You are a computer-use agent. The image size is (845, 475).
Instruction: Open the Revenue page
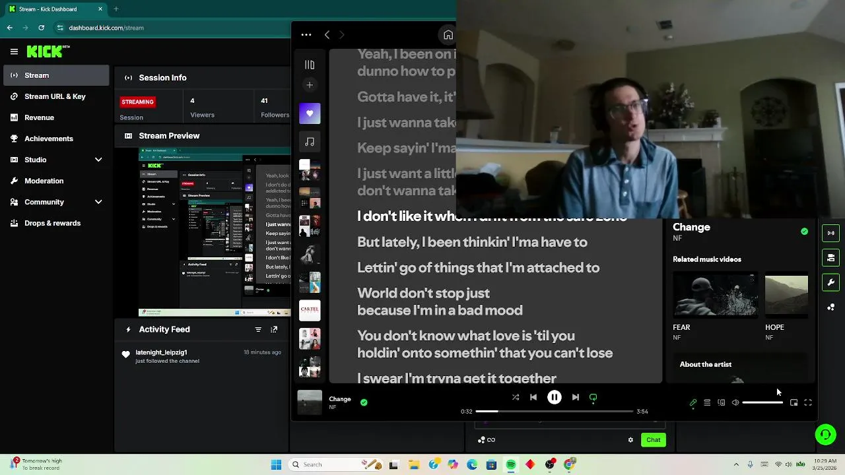point(56,117)
